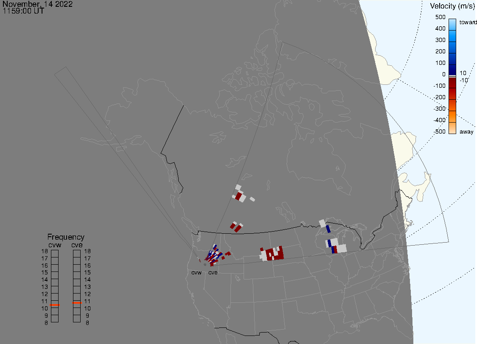Click the '500' velocity scale label
This screenshot has height=344, width=477.
coord(440,17)
